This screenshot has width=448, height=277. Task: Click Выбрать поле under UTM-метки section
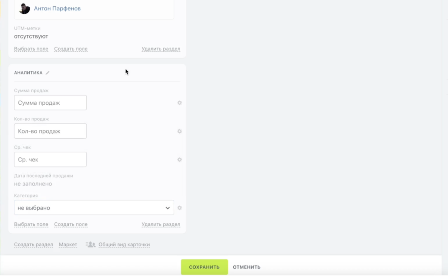[x=31, y=49]
